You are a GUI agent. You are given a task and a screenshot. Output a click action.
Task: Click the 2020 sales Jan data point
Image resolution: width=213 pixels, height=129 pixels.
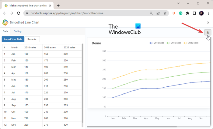[x=113, y=79]
